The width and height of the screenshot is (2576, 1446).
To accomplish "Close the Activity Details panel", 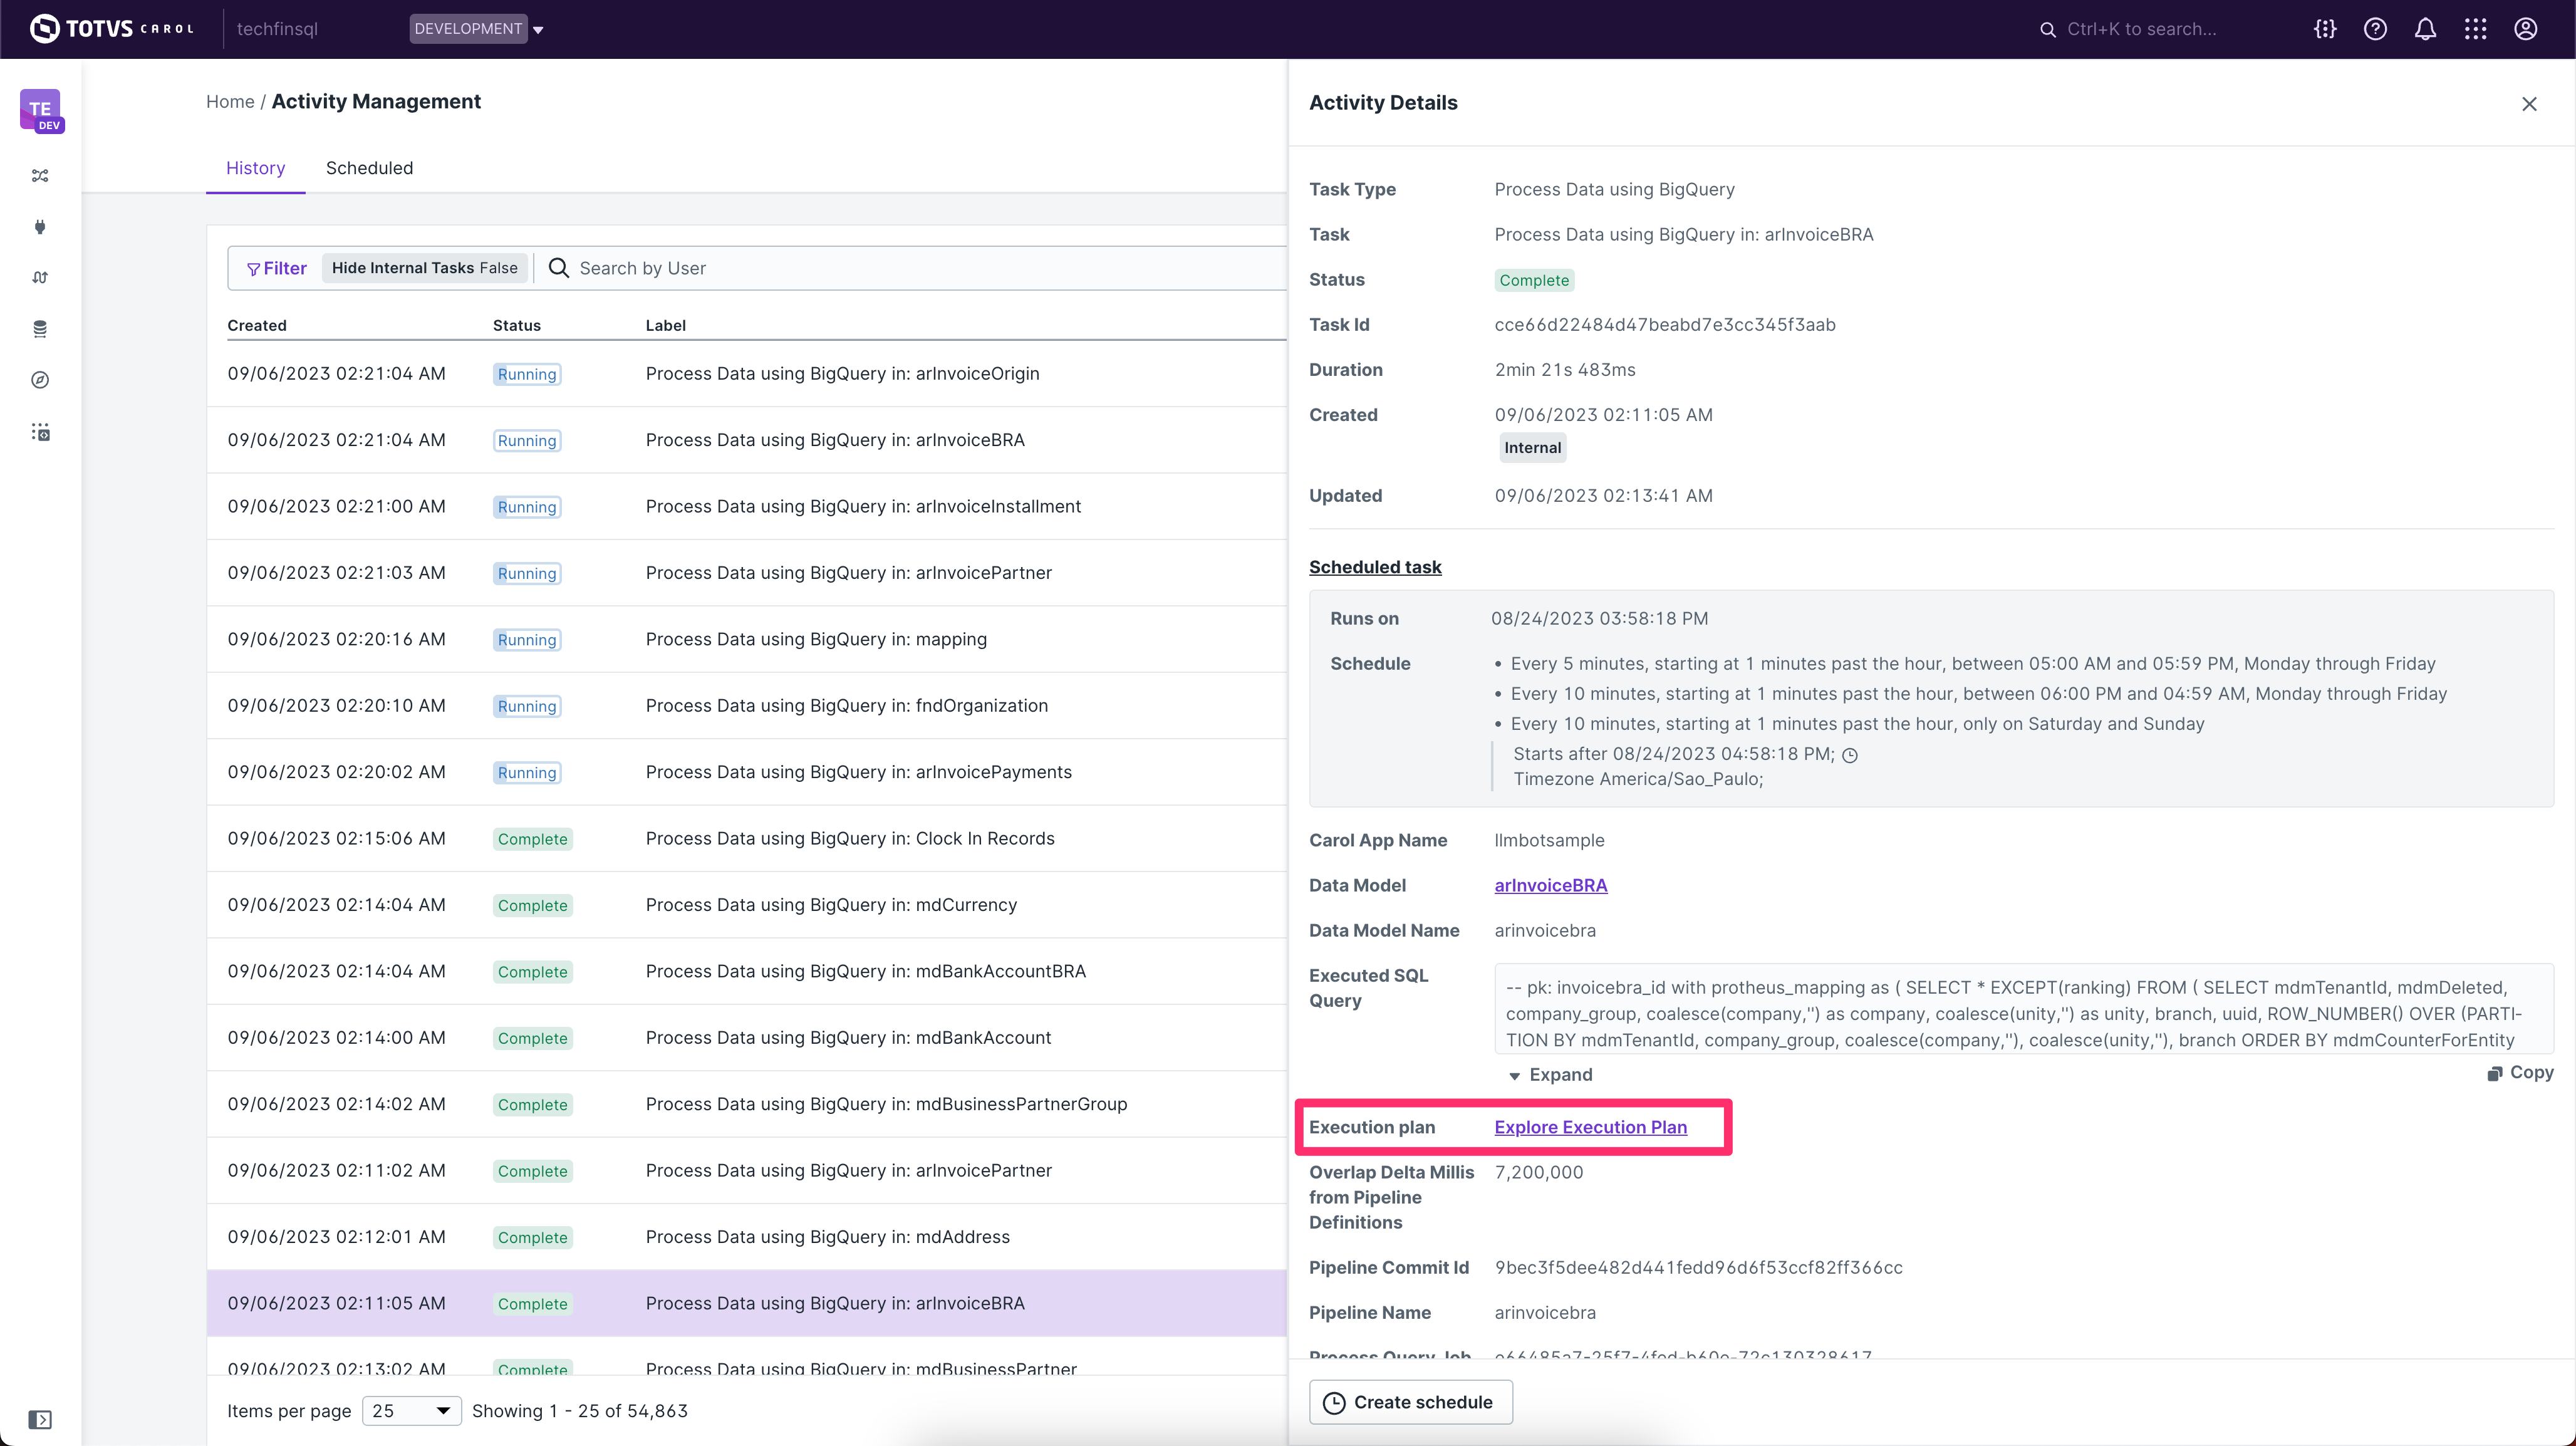I will click(x=2529, y=104).
